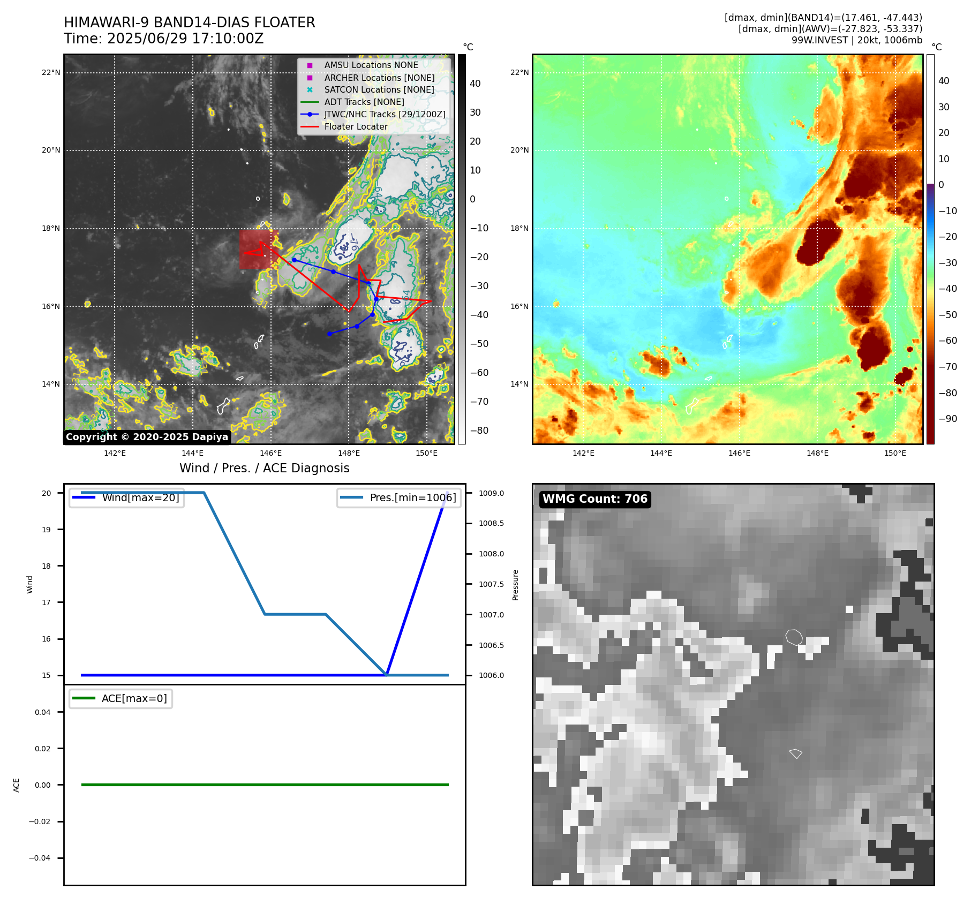971x905 pixels.
Task: Click the Wind / Pres. / ACE Diagnosis title
Action: (265, 468)
